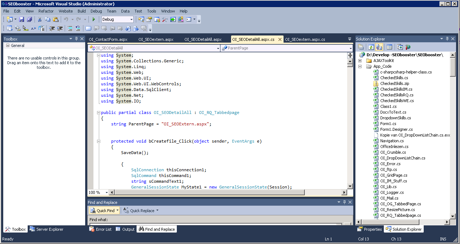The image size is (460, 244).
Task: Collapse the bCreatefile_Click method outlining
Action: coord(98,141)
